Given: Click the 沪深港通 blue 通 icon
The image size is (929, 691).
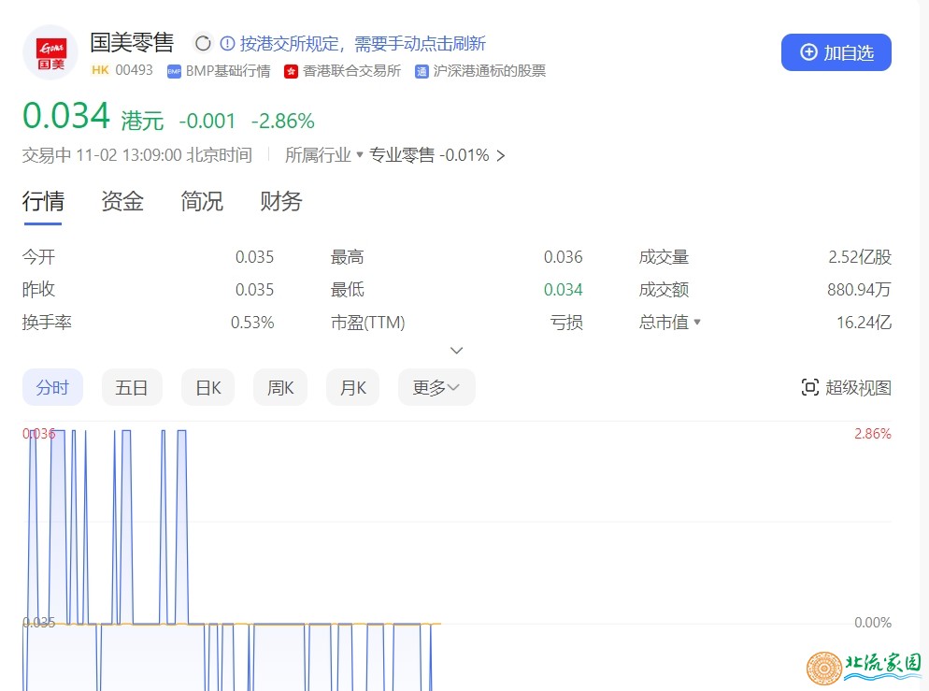Looking at the screenshot, I should pyautogui.click(x=422, y=72).
